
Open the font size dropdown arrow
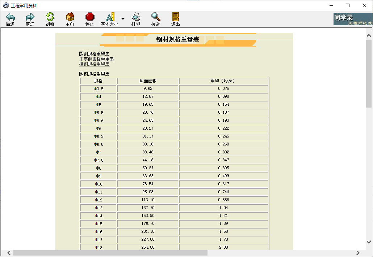[x=122, y=18]
